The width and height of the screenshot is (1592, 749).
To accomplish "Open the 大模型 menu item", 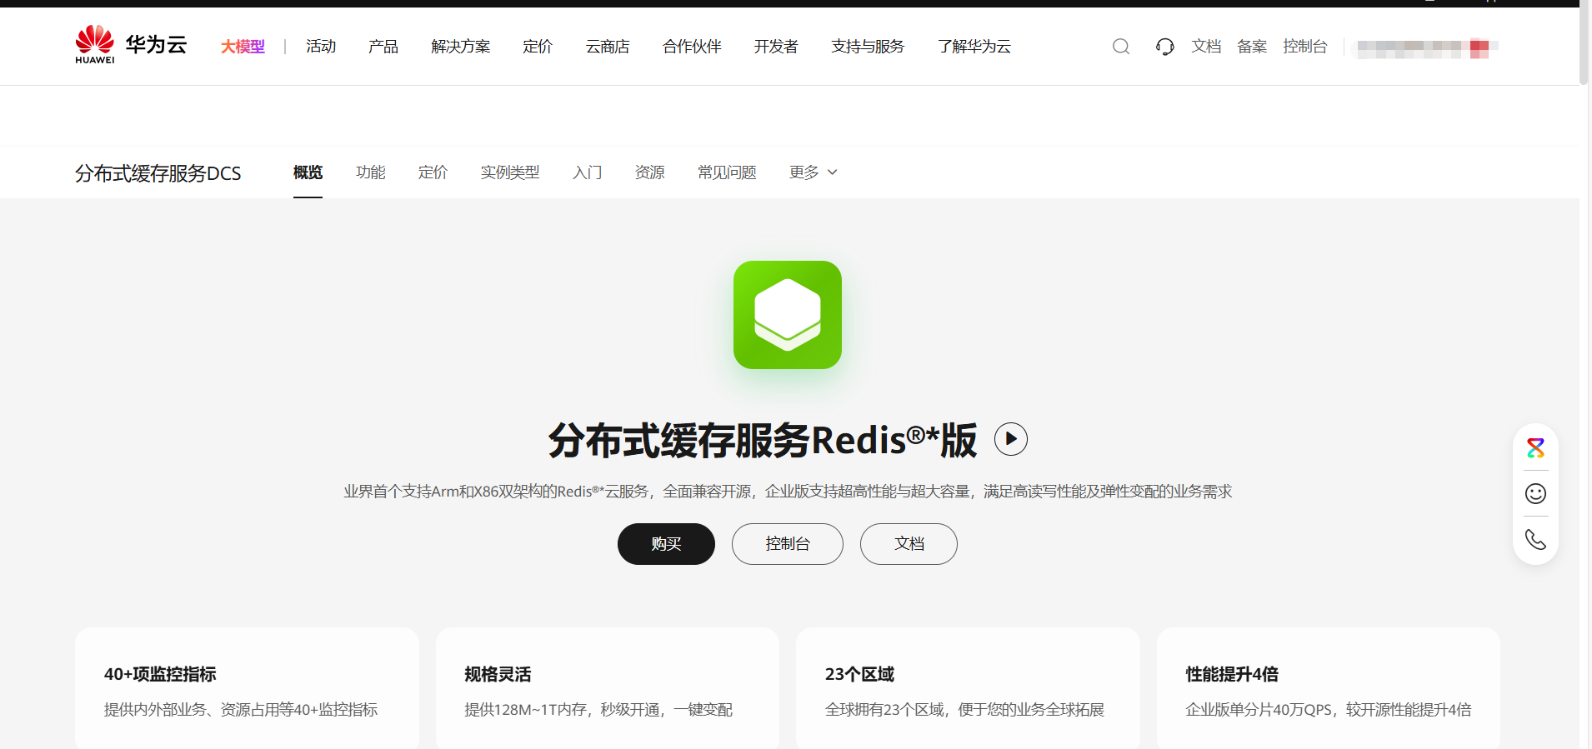I will (x=243, y=47).
